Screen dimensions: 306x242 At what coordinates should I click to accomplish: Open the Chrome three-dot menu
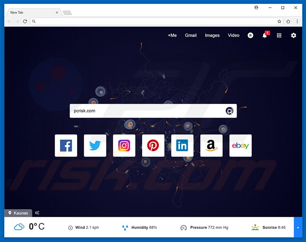(x=297, y=21)
